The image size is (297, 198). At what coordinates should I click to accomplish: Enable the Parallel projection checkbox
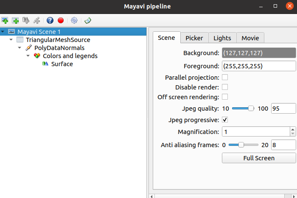(x=225, y=78)
